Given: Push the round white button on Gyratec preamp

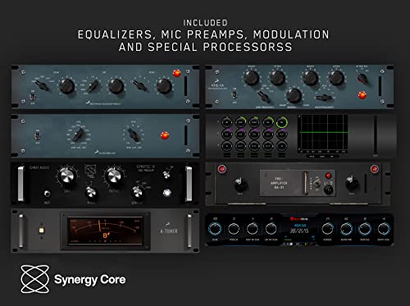Looking at the screenshot, I should 166,193.
